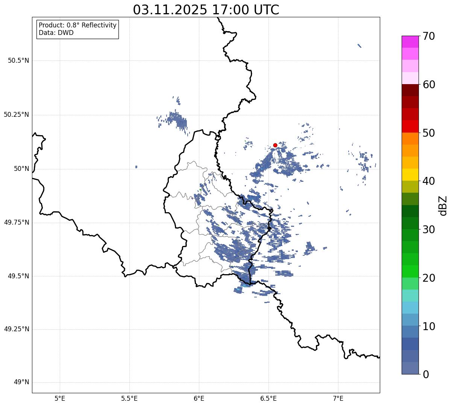
Task: Click the Data: DWD label
Action: click(56, 33)
